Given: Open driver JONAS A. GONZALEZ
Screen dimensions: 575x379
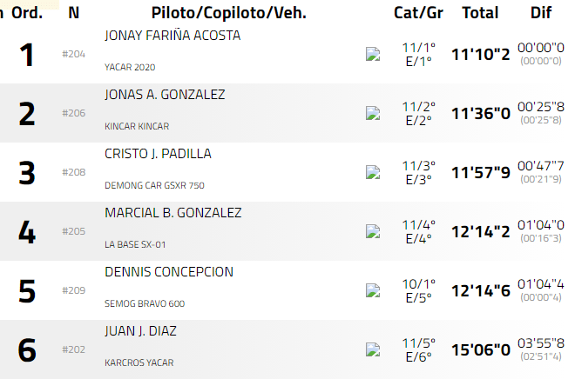Looking at the screenshot, I should point(165,95).
